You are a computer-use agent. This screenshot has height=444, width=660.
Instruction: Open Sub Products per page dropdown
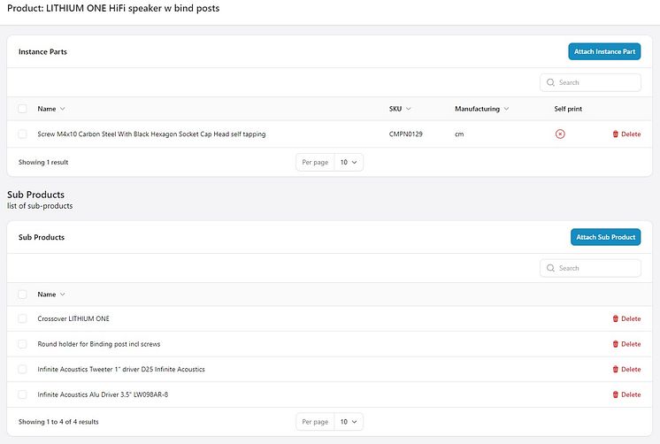(349, 422)
